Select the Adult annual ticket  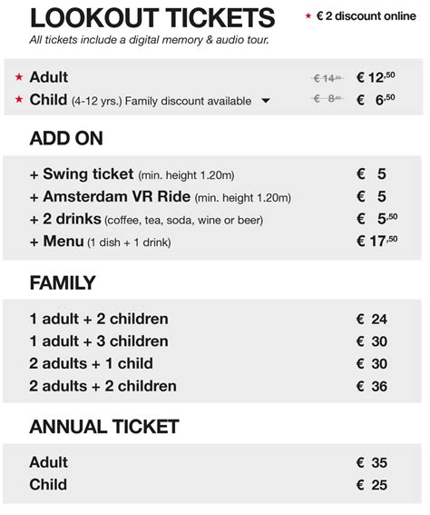(x=212, y=462)
